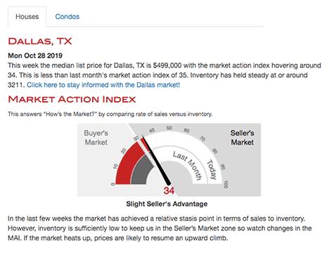Click the 0 mark on gauge scale
This screenshot has width=334, height=255.
click(x=113, y=184)
